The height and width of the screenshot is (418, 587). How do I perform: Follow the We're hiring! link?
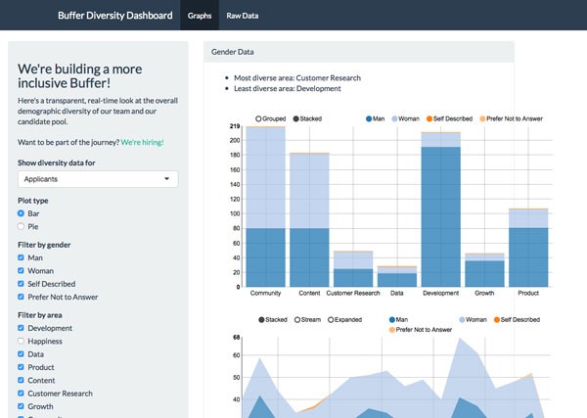point(142,142)
